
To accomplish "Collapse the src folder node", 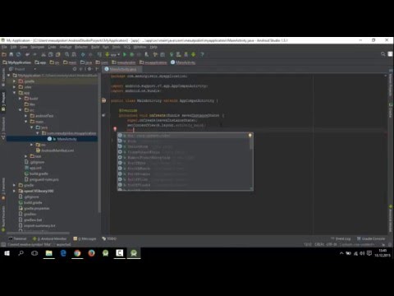I will click(x=20, y=110).
